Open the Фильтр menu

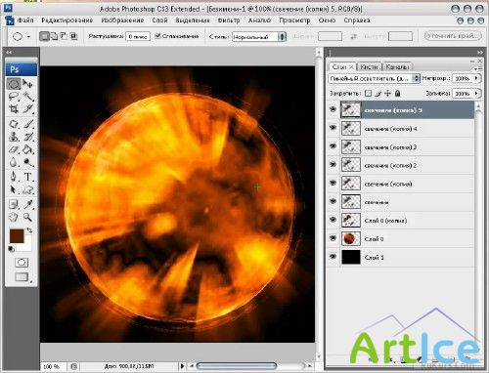point(229,21)
